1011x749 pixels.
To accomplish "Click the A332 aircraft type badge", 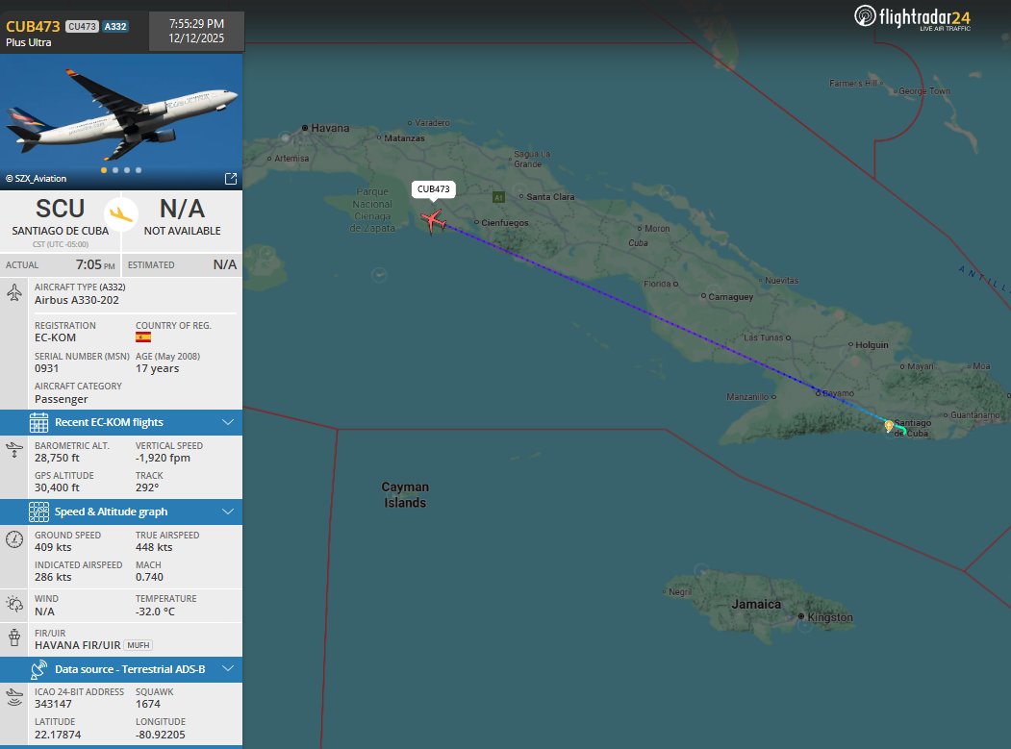I will coord(115,26).
